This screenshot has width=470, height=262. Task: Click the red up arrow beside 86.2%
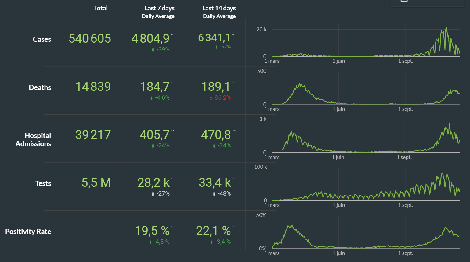(x=211, y=98)
